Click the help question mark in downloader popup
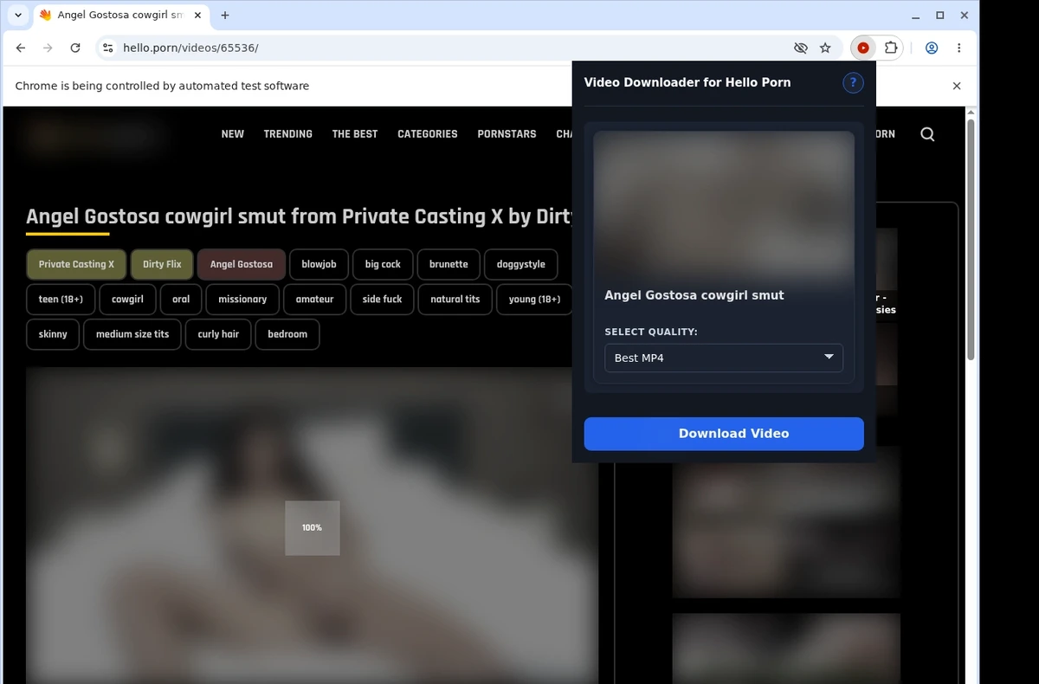1039x684 pixels. 853,82
